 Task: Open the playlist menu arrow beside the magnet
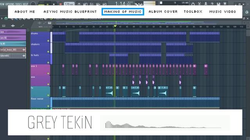2,19
